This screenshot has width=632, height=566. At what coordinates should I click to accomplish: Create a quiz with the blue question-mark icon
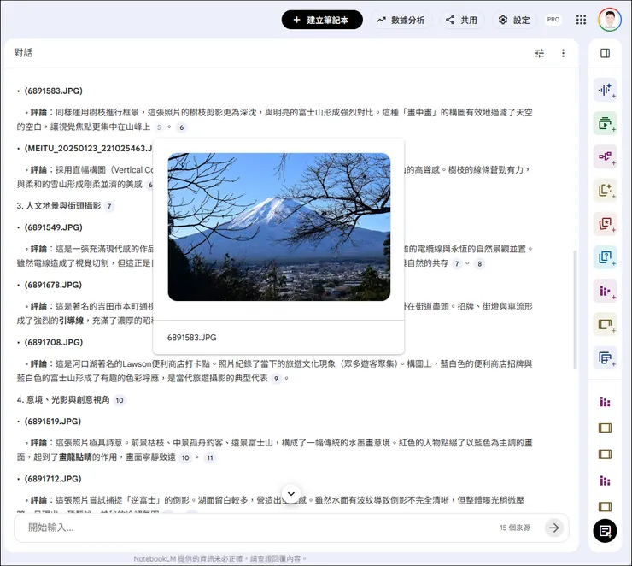click(x=605, y=257)
